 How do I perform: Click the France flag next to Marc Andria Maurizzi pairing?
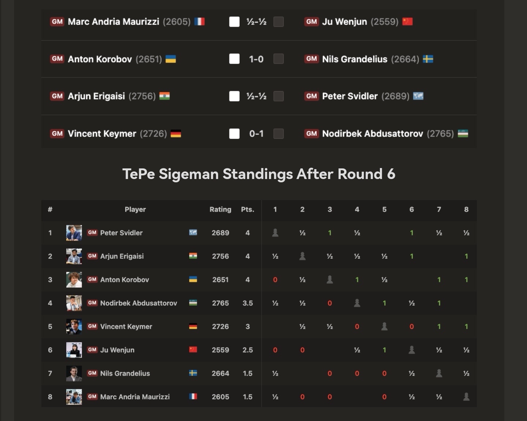(x=199, y=22)
